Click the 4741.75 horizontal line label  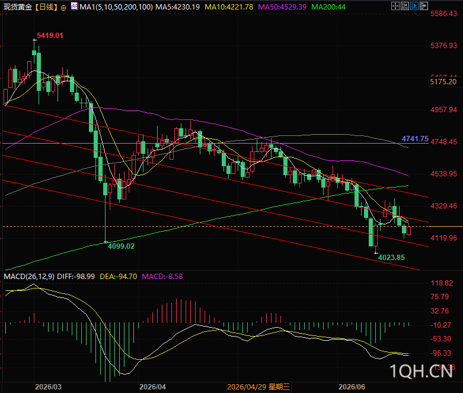[x=415, y=139]
